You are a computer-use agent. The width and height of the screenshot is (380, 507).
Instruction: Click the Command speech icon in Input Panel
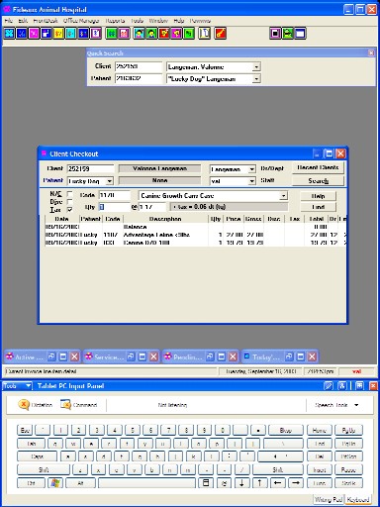(x=65, y=405)
